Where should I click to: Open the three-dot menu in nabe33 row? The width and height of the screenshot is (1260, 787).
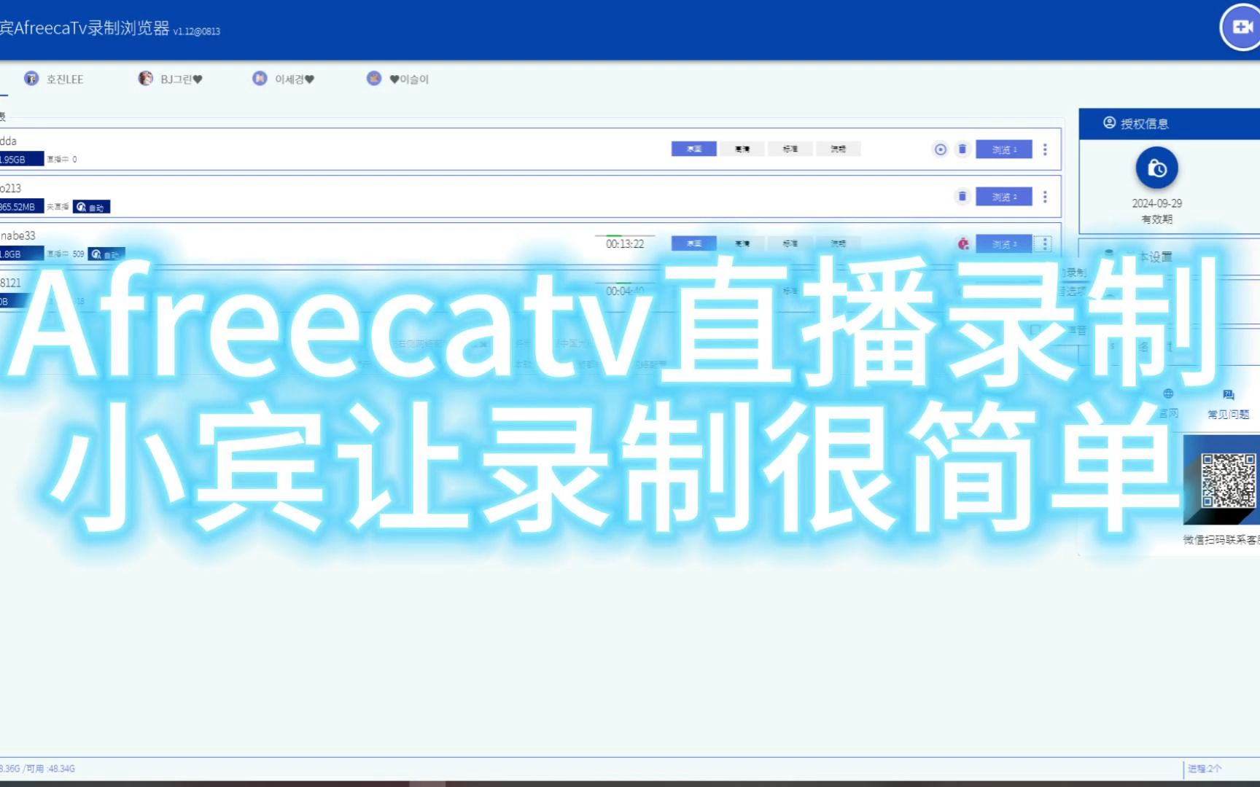(1045, 244)
